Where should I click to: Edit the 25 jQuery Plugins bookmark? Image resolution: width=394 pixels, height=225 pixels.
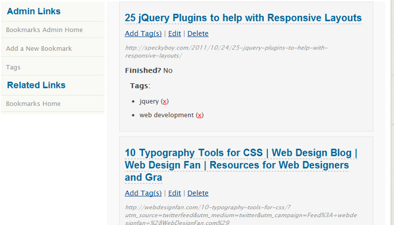(174, 34)
